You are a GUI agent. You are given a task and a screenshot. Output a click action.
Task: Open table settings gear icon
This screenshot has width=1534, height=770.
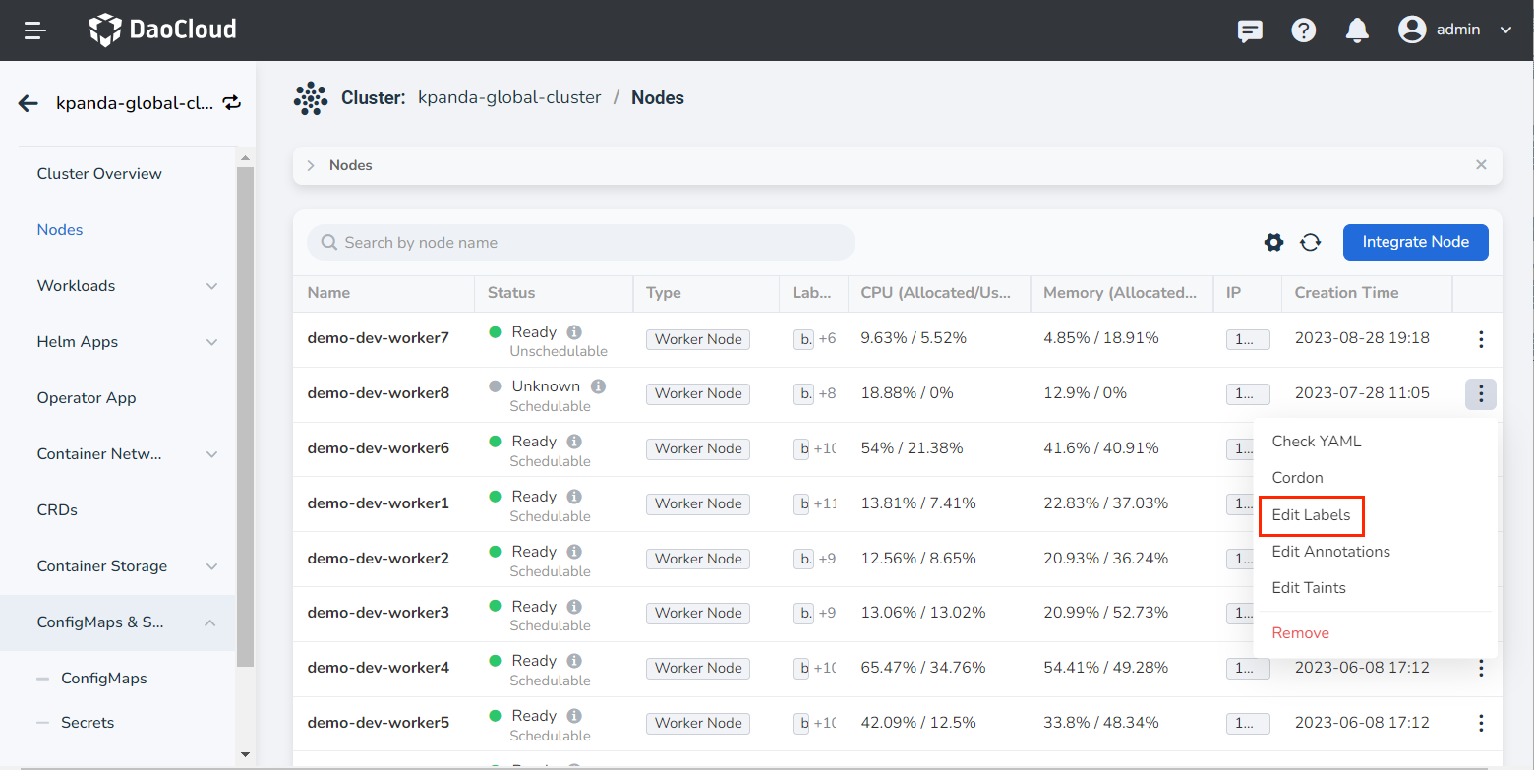point(1273,242)
